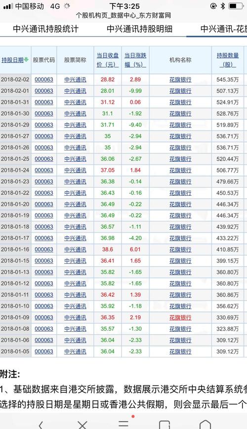This screenshot has width=247, height=429.
Task: Select holding quantity 545.35万 cell
Action: point(228,80)
